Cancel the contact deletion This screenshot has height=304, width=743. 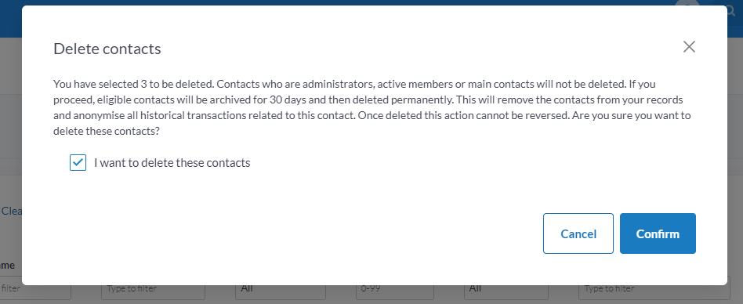[x=578, y=233]
